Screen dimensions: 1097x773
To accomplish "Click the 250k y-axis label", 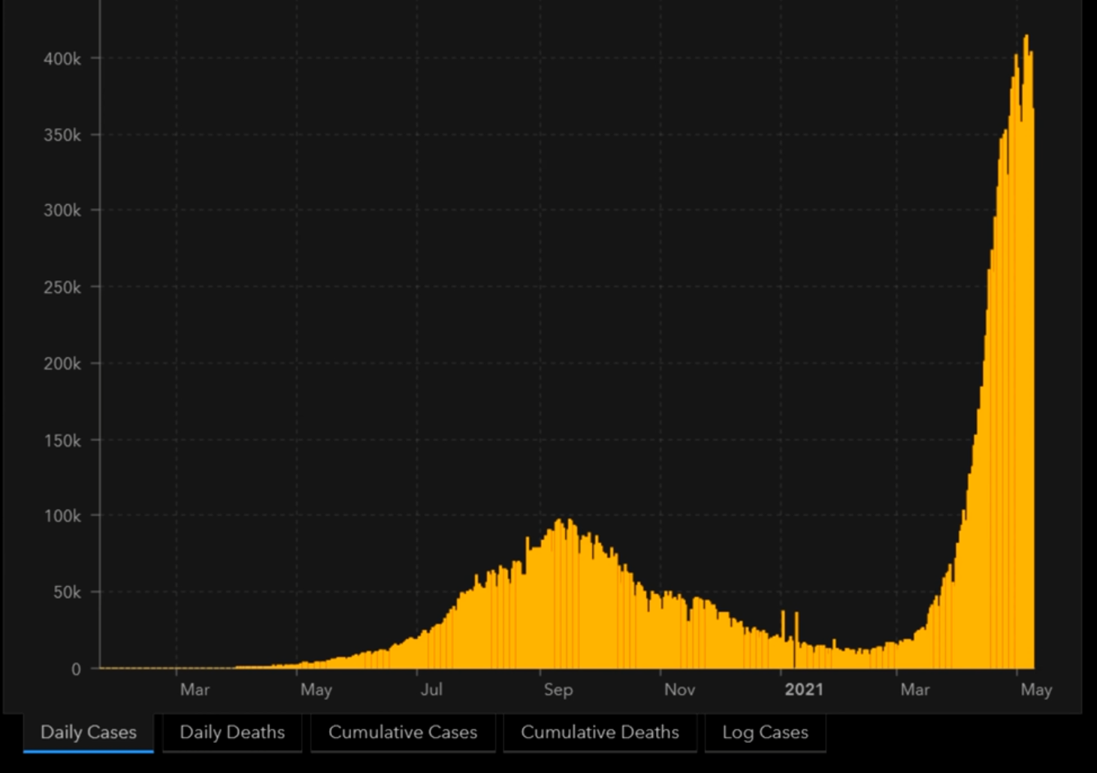I will point(62,288).
